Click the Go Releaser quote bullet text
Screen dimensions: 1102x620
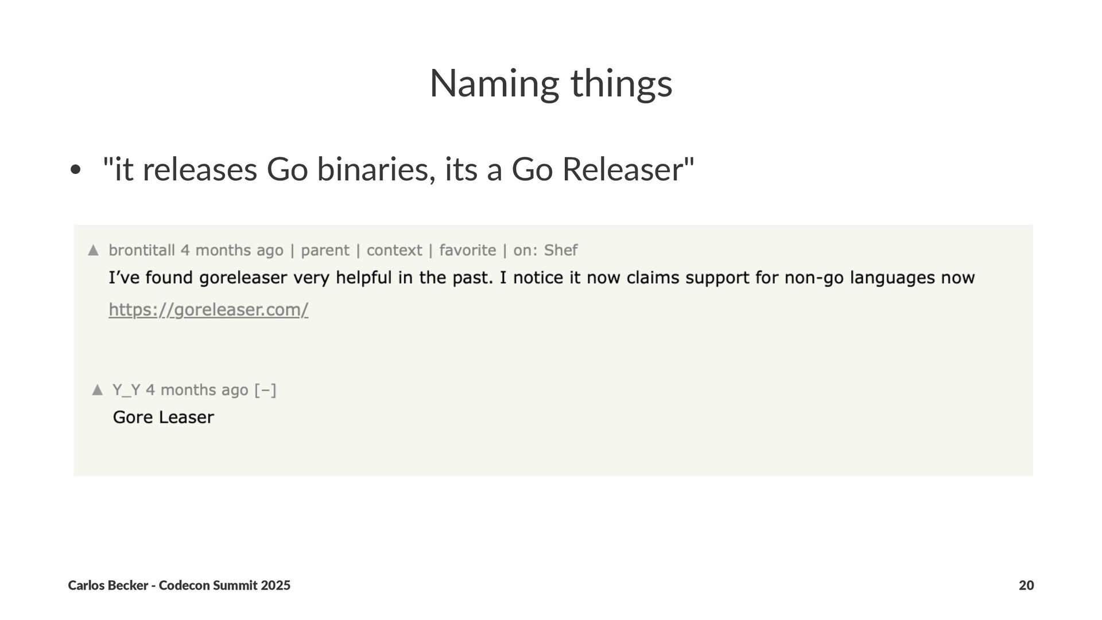coord(398,170)
